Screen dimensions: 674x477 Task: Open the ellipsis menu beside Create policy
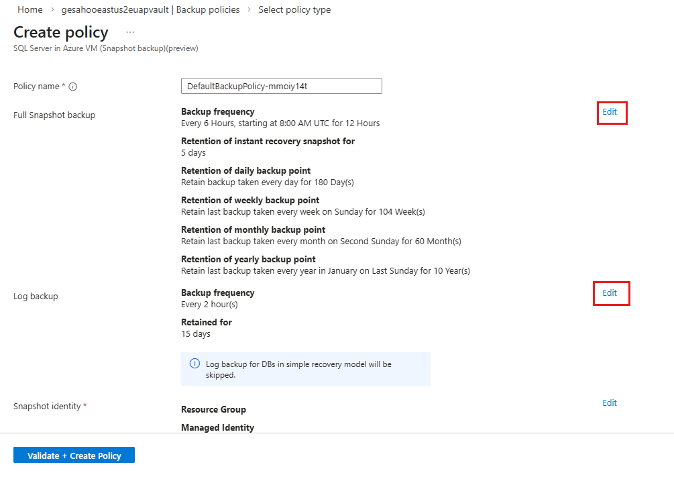(x=130, y=32)
